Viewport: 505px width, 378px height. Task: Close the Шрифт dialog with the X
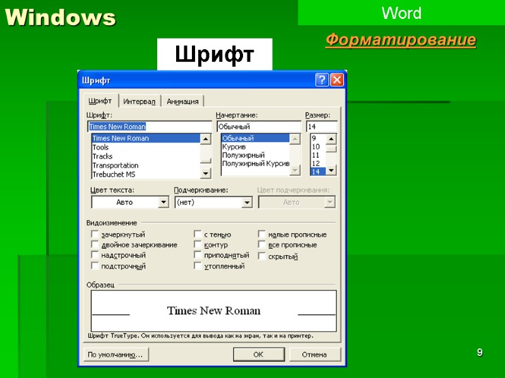coord(337,80)
